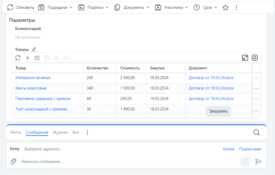275x175 pixels.
Task: Undo the last table edit
Action: click(x=56, y=58)
